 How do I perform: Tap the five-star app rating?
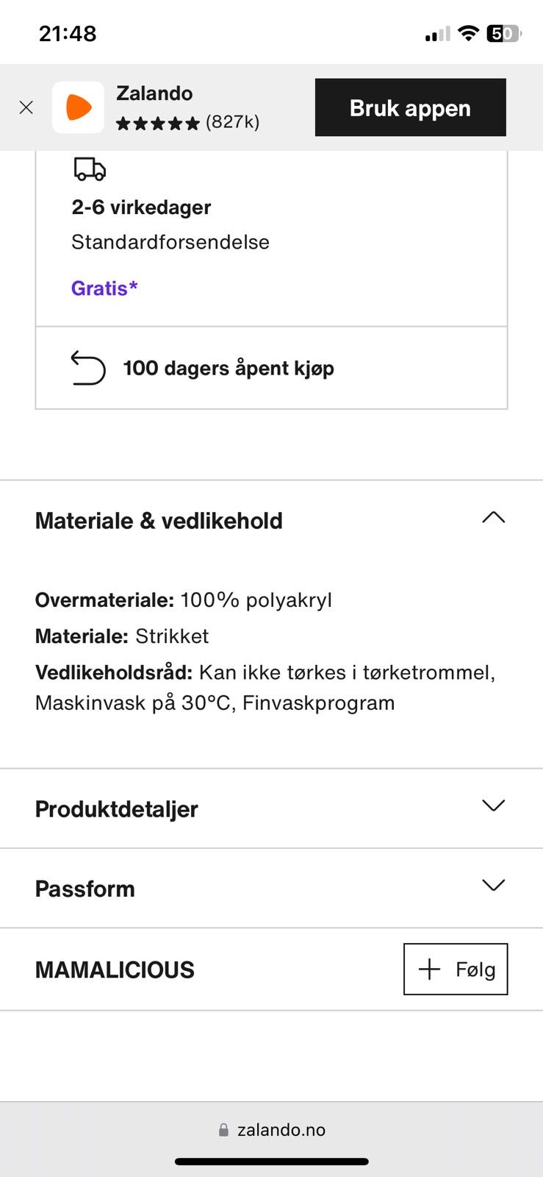pyautogui.click(x=158, y=123)
